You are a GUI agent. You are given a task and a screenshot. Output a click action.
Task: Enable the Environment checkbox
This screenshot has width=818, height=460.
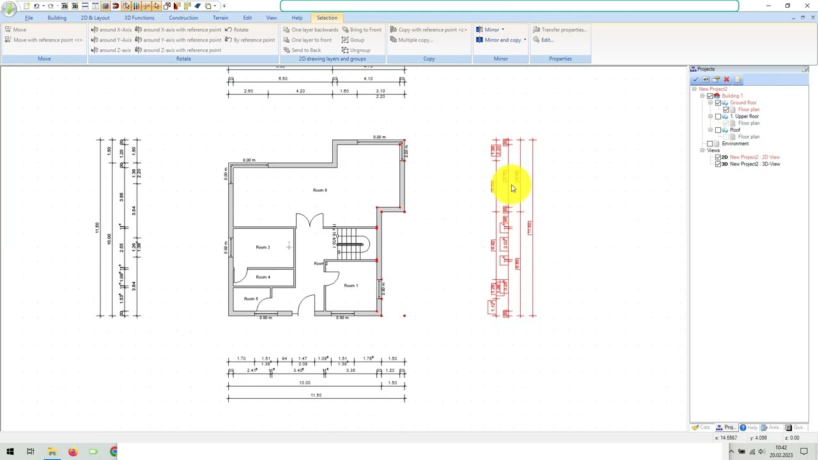pyautogui.click(x=709, y=144)
